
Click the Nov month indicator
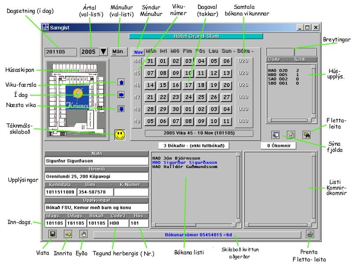coord(137,52)
